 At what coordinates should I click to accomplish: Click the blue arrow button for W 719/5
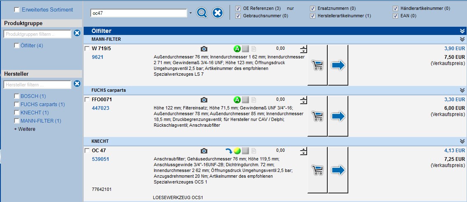[338, 65]
